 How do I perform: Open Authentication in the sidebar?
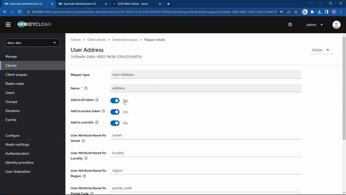click(32, 154)
